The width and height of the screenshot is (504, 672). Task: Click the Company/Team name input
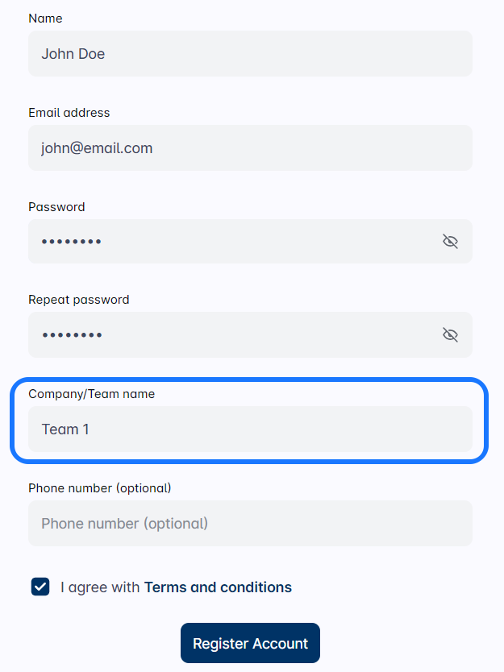pyautogui.click(x=250, y=429)
